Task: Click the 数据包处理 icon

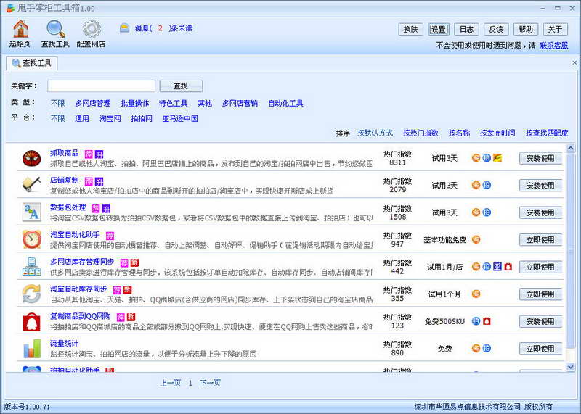Action: click(x=31, y=212)
